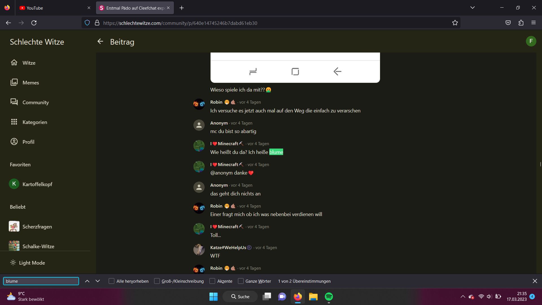Toggle Light Mode in the sidebar
This screenshot has width=542, height=305.
pyautogui.click(x=28, y=263)
